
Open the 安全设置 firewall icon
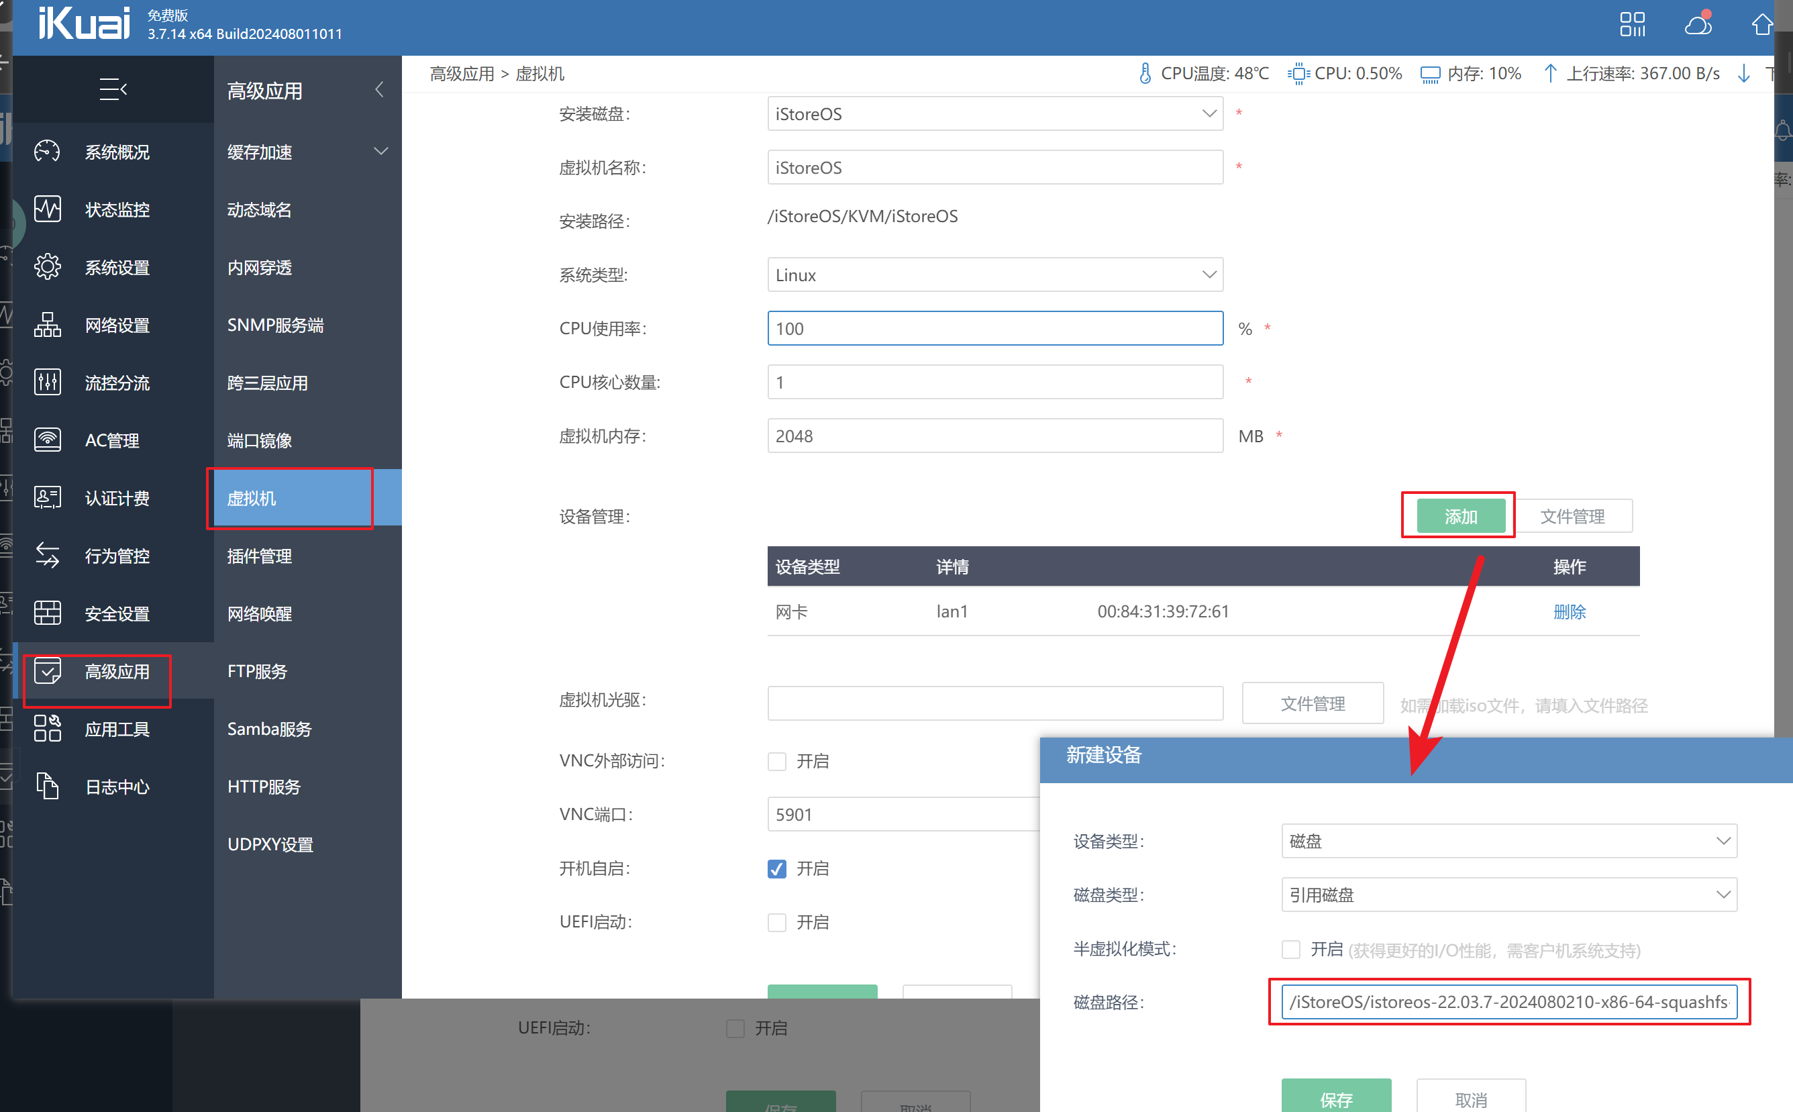coord(47,613)
